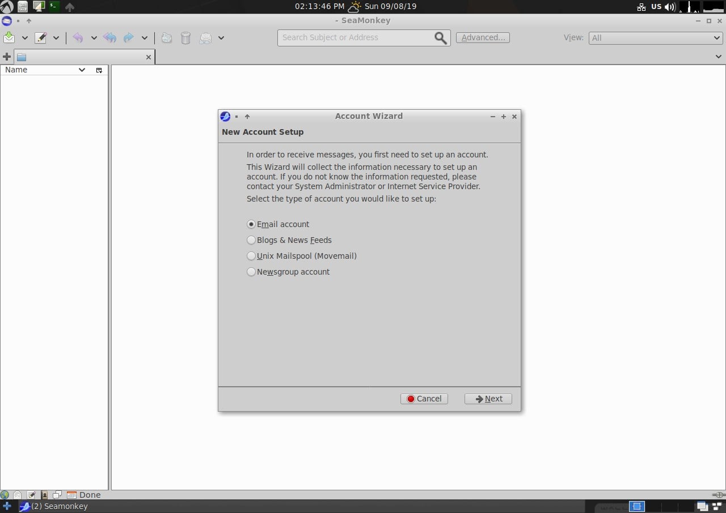Image resolution: width=726 pixels, height=513 pixels.
Task: Click the US keyboard layout indicator
Action: 656,7
